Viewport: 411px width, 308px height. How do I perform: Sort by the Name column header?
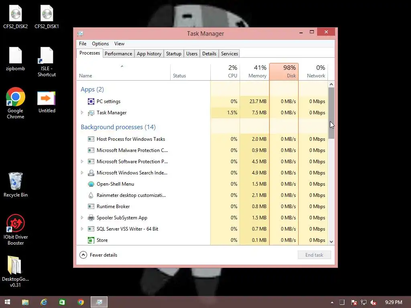tap(124, 71)
